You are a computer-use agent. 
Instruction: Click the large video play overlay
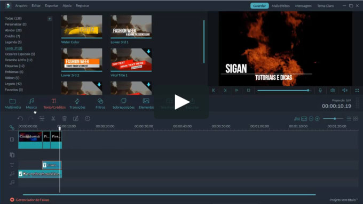coord(181,102)
